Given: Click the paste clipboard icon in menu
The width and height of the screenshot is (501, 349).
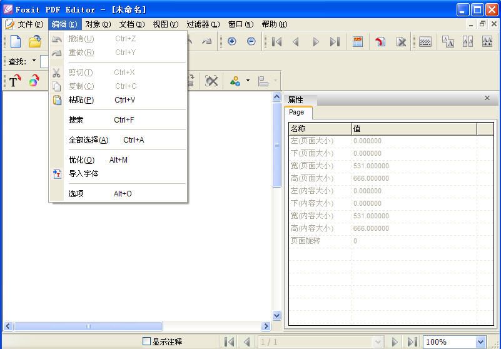Looking at the screenshot, I should tap(57, 100).
